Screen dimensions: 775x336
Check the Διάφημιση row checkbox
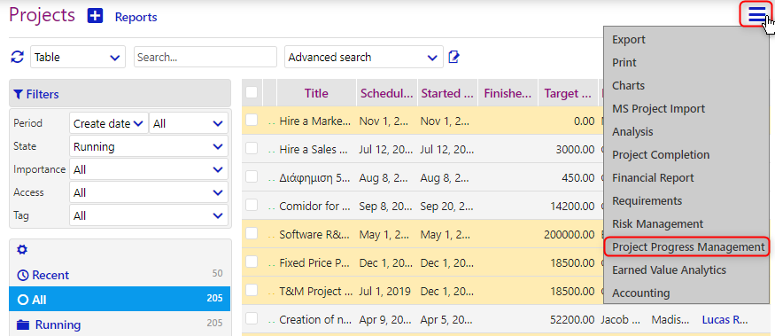pos(252,176)
